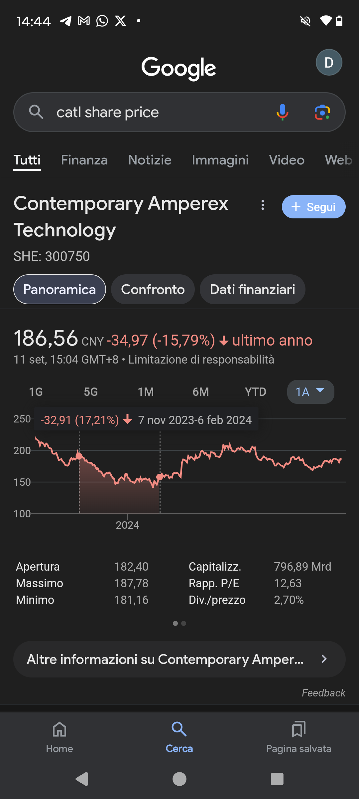The height and width of the screenshot is (799, 359).
Task: Open the Feedback link
Action: [x=323, y=693]
